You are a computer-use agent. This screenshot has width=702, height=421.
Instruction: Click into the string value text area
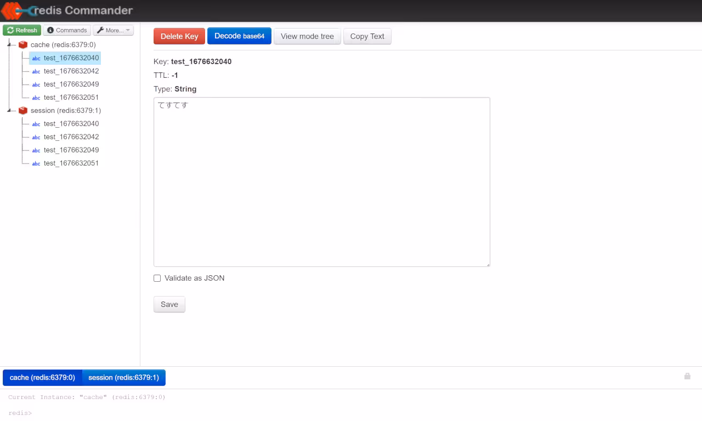pos(322,182)
